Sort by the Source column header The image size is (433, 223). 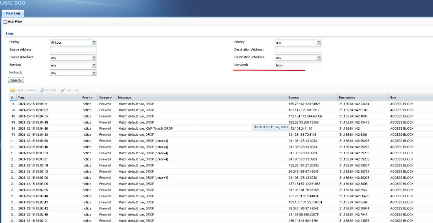pos(312,97)
